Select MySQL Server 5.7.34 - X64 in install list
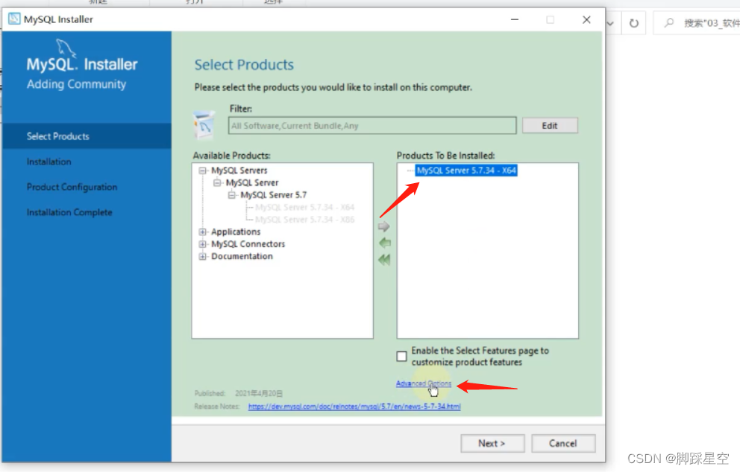Screen dimensions: 740x472 coord(466,170)
